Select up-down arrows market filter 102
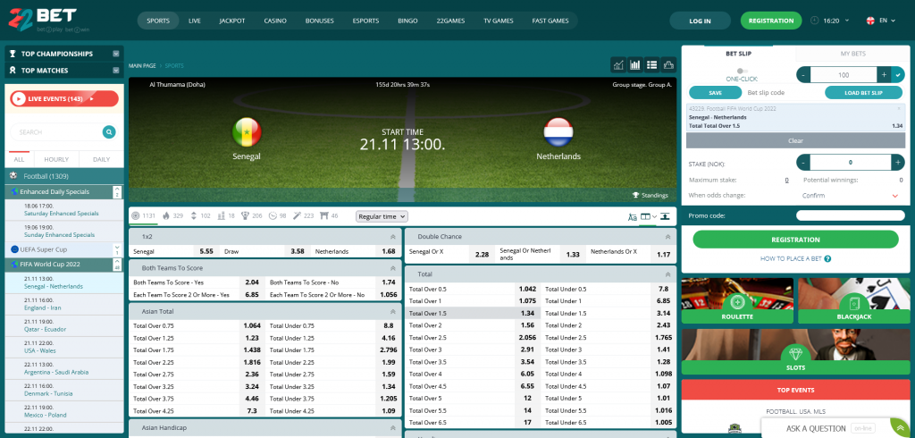This screenshot has width=915, height=438. coord(193,216)
